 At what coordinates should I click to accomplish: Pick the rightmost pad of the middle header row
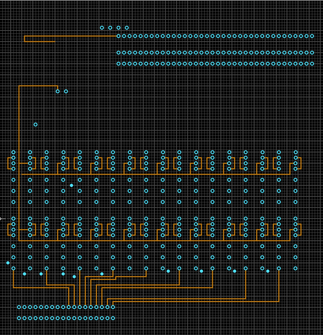pos(312,53)
